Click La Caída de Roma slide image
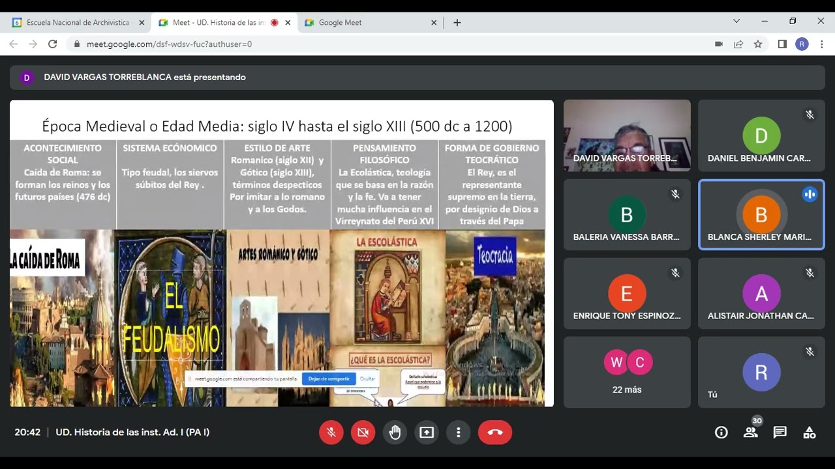This screenshot has width=835, height=469. [62, 318]
